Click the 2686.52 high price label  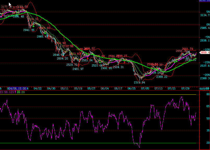89,49
